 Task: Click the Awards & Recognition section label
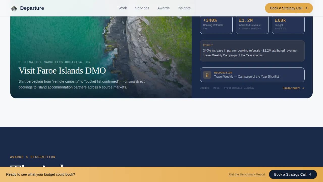pos(33,157)
